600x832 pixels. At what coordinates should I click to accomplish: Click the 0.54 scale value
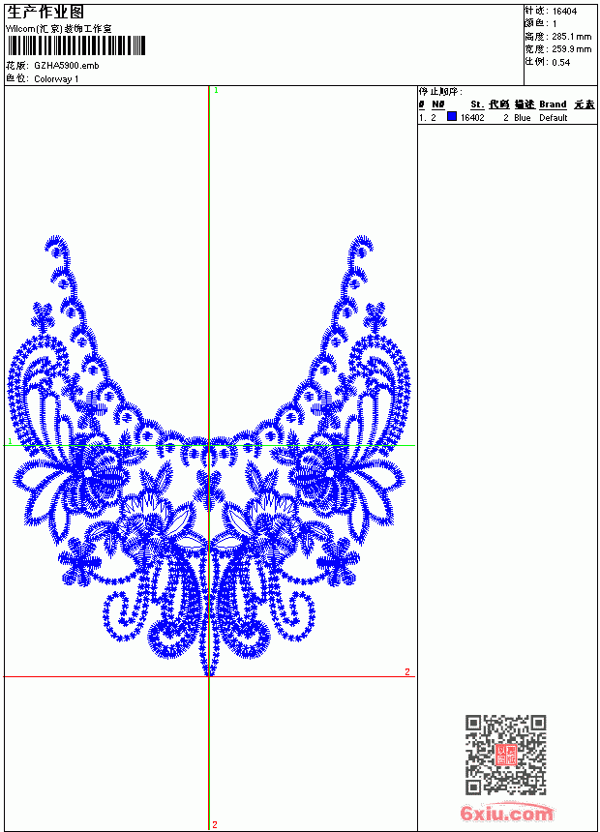click(560, 63)
